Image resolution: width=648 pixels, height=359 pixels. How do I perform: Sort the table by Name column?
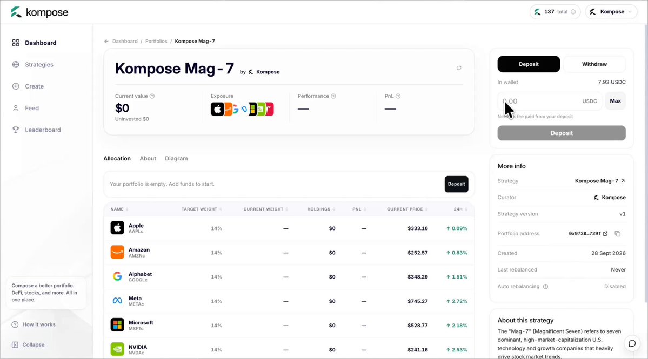[x=119, y=209]
